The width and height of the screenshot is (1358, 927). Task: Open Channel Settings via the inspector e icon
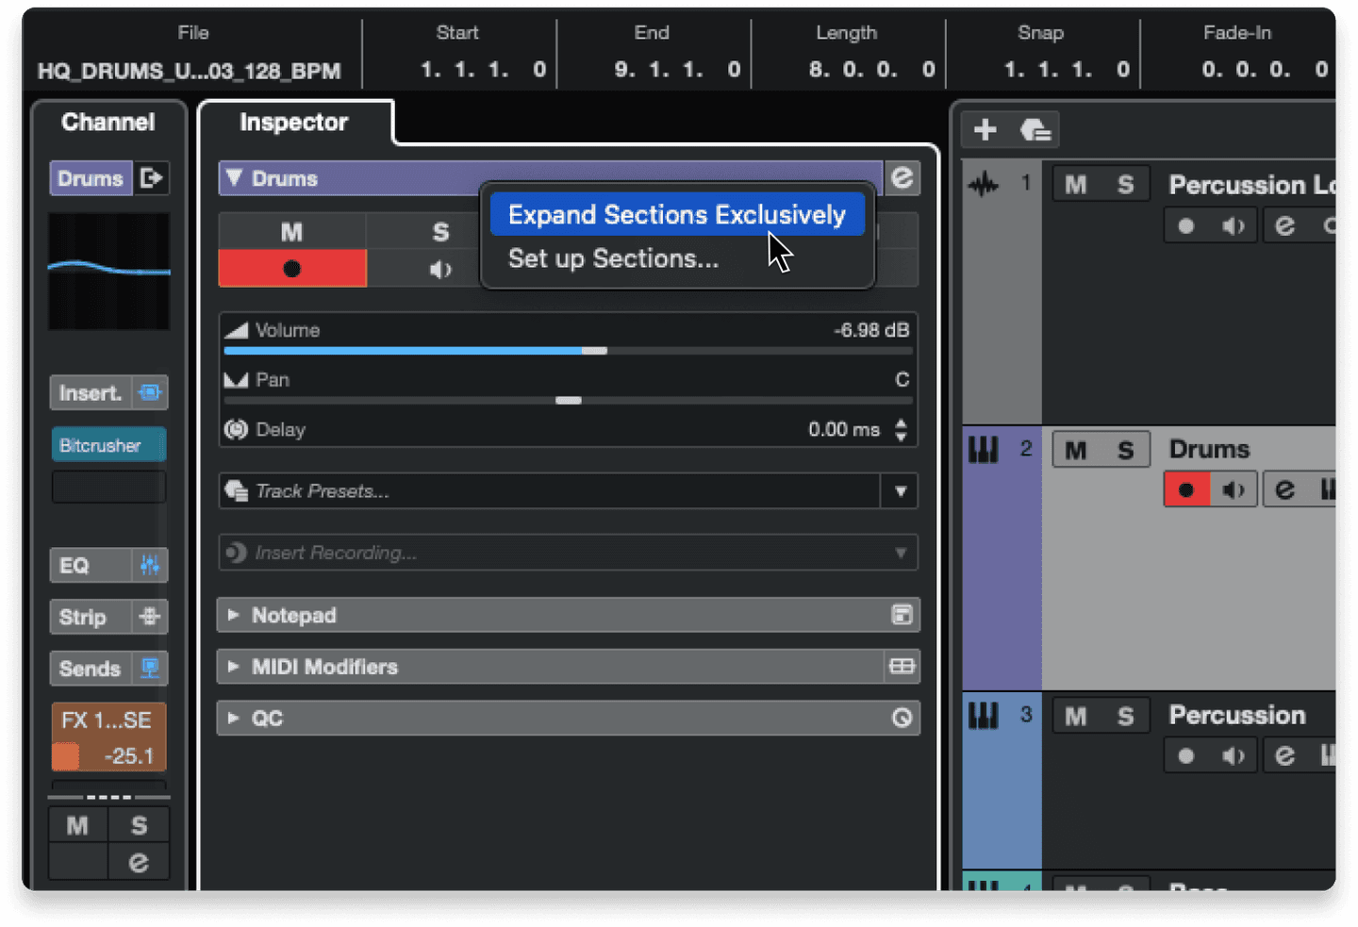[902, 178]
